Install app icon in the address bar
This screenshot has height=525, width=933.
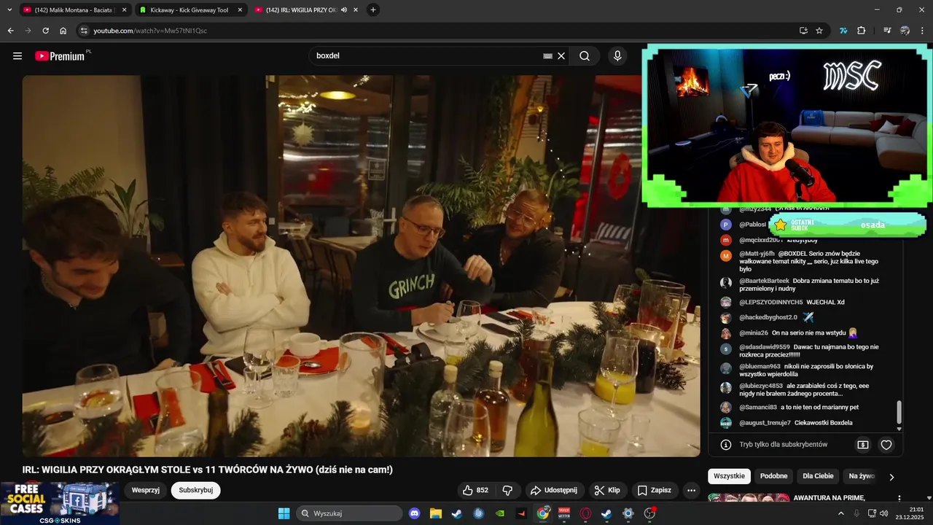(x=803, y=31)
